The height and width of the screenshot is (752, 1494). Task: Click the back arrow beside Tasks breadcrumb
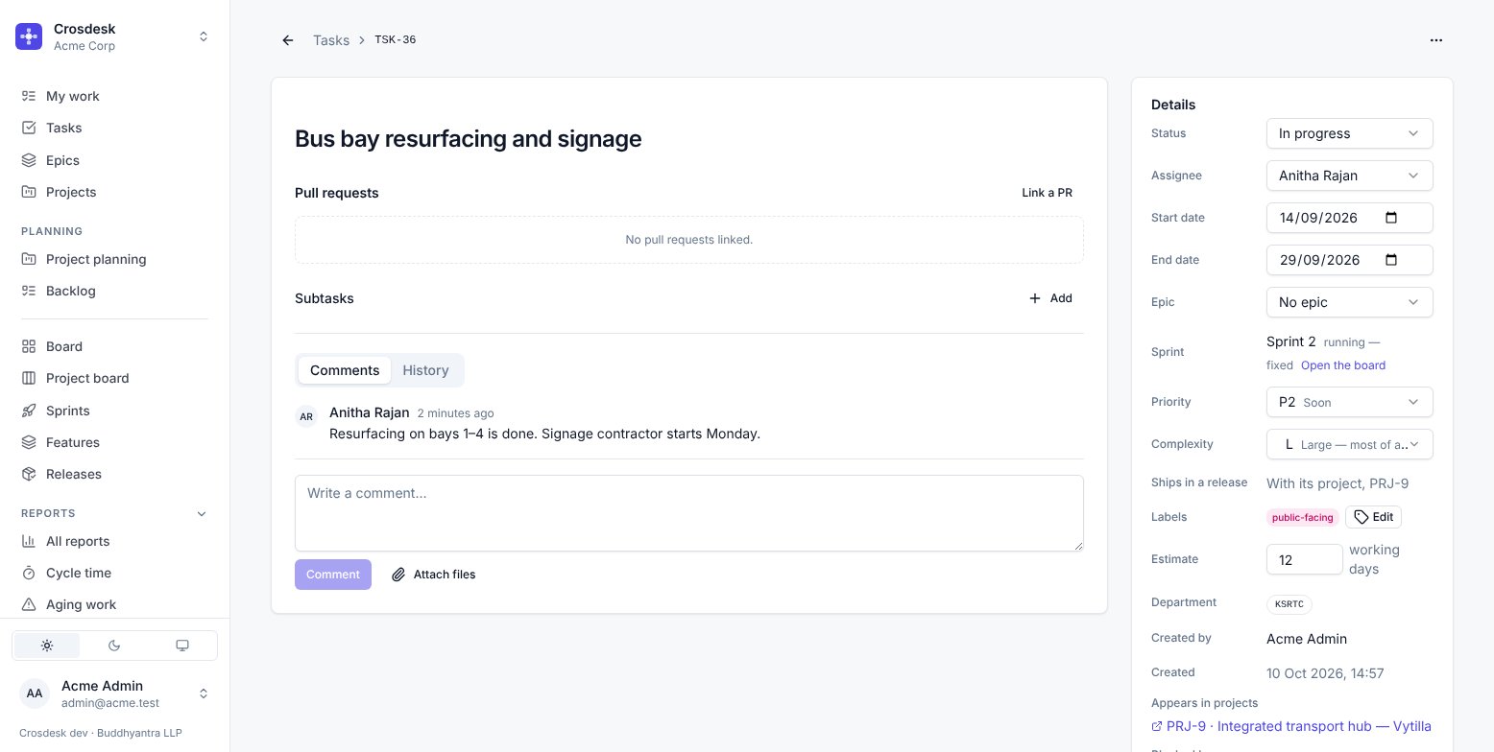click(288, 40)
